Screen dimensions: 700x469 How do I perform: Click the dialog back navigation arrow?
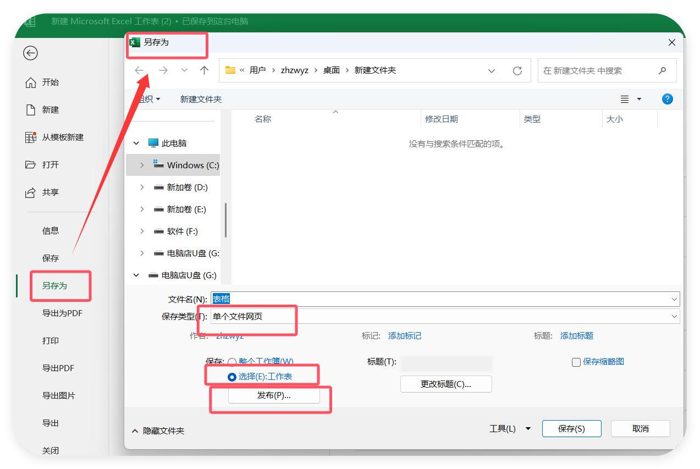139,70
